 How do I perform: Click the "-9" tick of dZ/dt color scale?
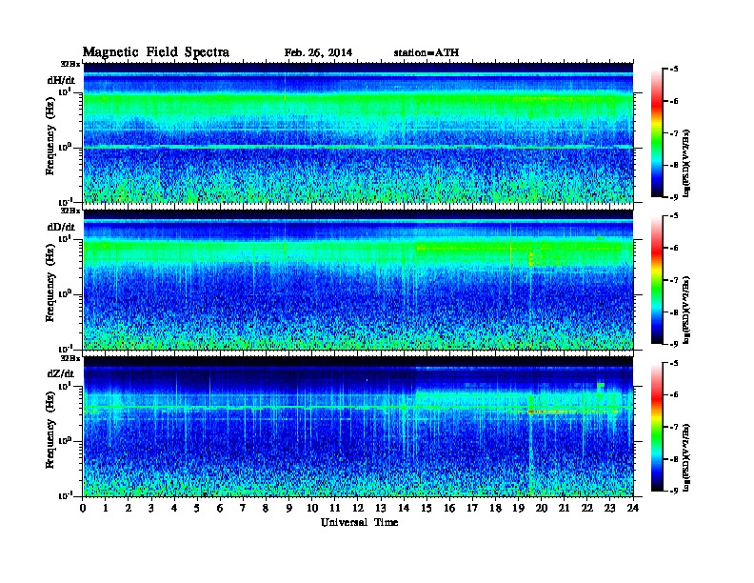pyautogui.click(x=674, y=491)
